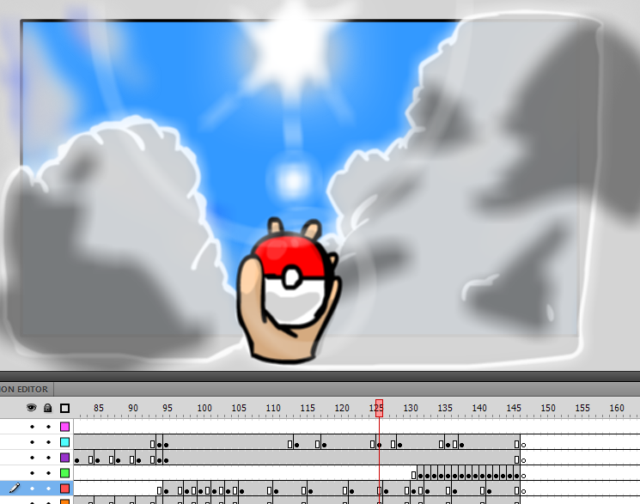Viewport: 640px width, 504px height.
Task: Click frame 90 on the timeline ruler
Action: (x=132, y=408)
